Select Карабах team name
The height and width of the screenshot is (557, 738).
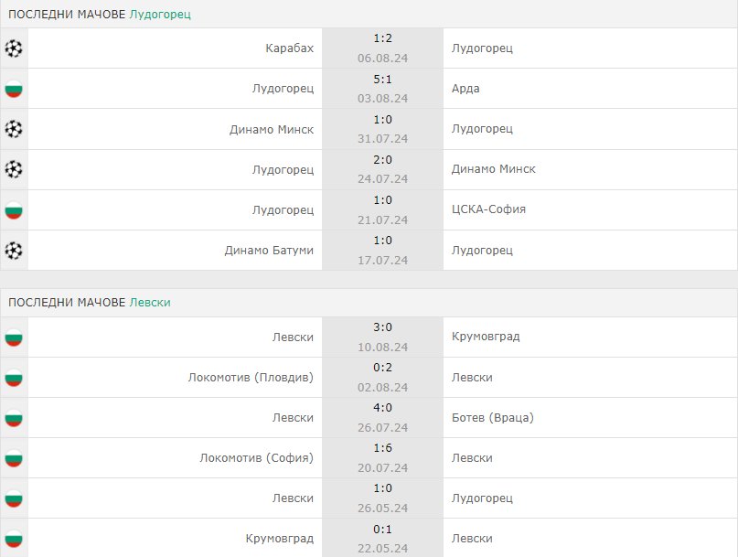[290, 48]
